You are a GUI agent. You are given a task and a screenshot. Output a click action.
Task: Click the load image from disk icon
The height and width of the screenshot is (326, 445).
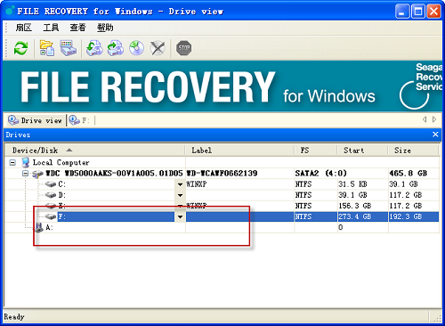(x=116, y=48)
